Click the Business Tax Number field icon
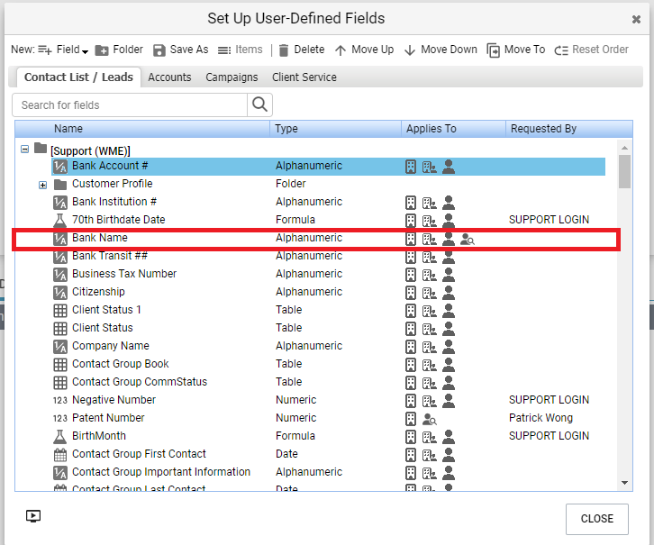654x545 pixels. [60, 275]
